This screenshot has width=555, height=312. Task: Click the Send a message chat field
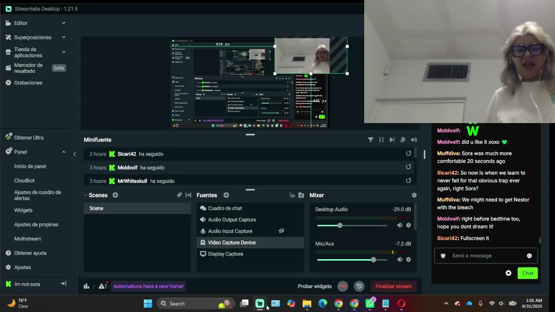[x=486, y=256]
